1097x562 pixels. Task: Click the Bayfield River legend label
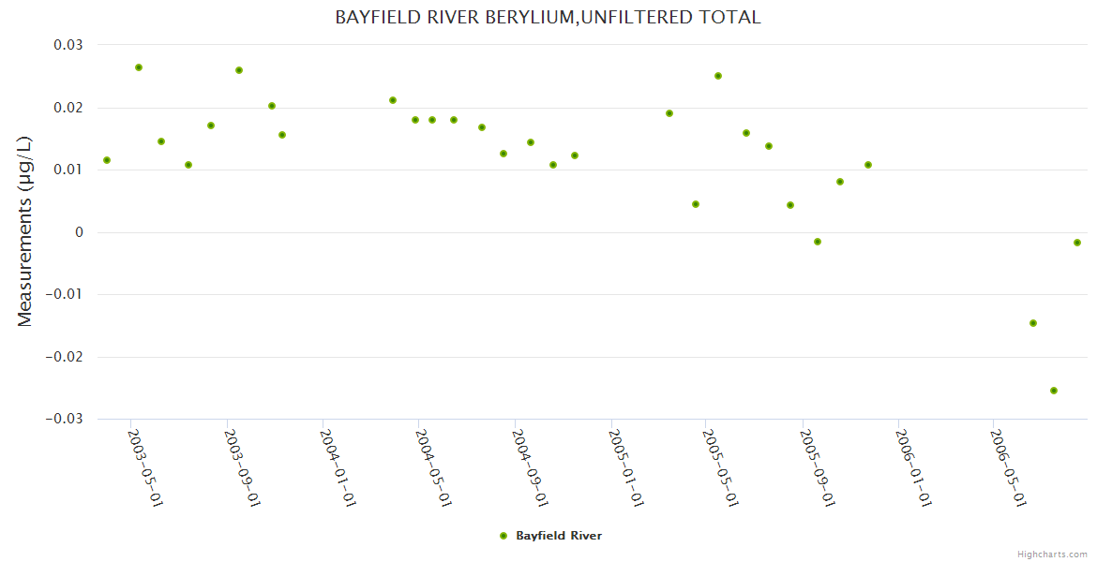pyautogui.click(x=558, y=536)
